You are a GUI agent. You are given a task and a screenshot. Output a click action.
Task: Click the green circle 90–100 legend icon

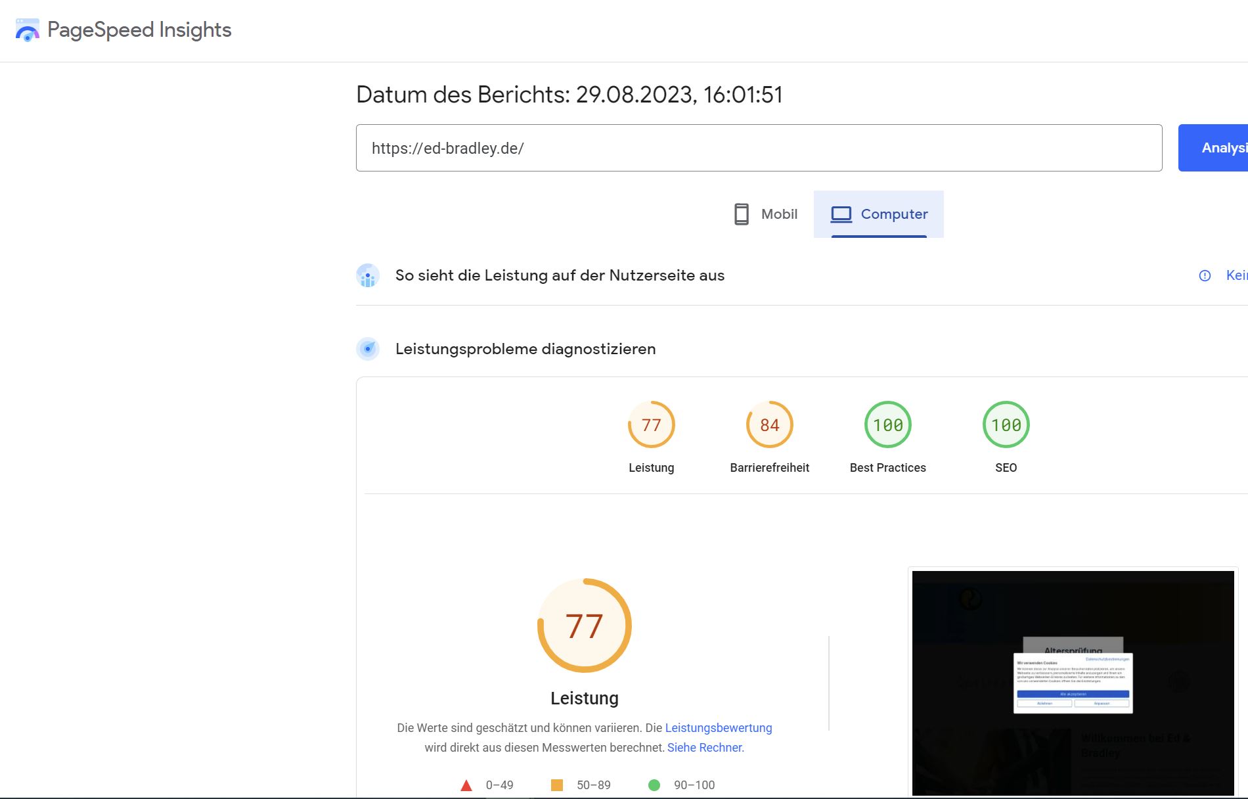(x=654, y=785)
